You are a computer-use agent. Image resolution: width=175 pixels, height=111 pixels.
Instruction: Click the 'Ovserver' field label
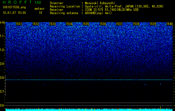(56, 3)
